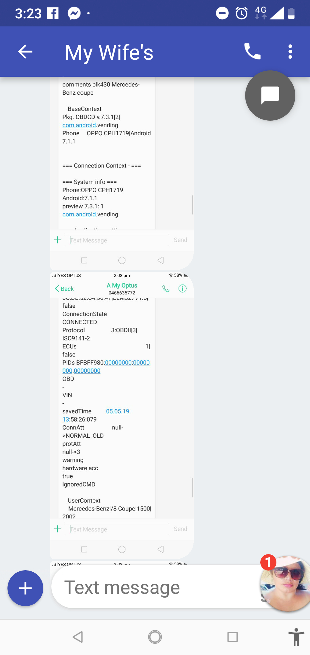Tap the green info circle icon
Screen dimensions: 310x655
point(183,288)
